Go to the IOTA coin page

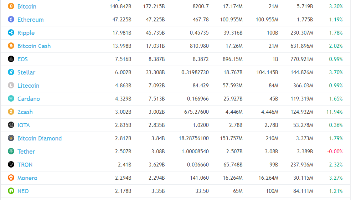click(x=24, y=125)
